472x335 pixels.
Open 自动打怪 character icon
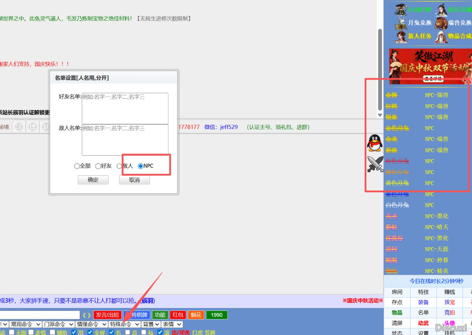click(x=401, y=10)
